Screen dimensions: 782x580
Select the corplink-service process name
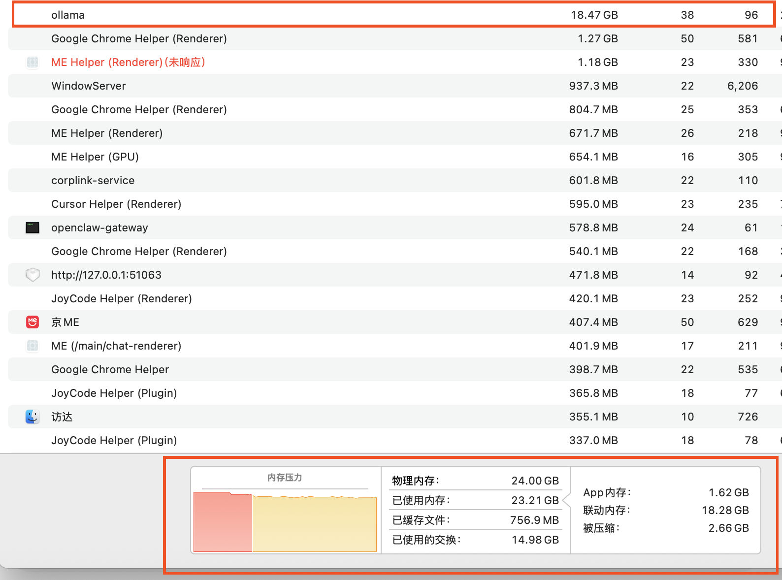pos(93,180)
